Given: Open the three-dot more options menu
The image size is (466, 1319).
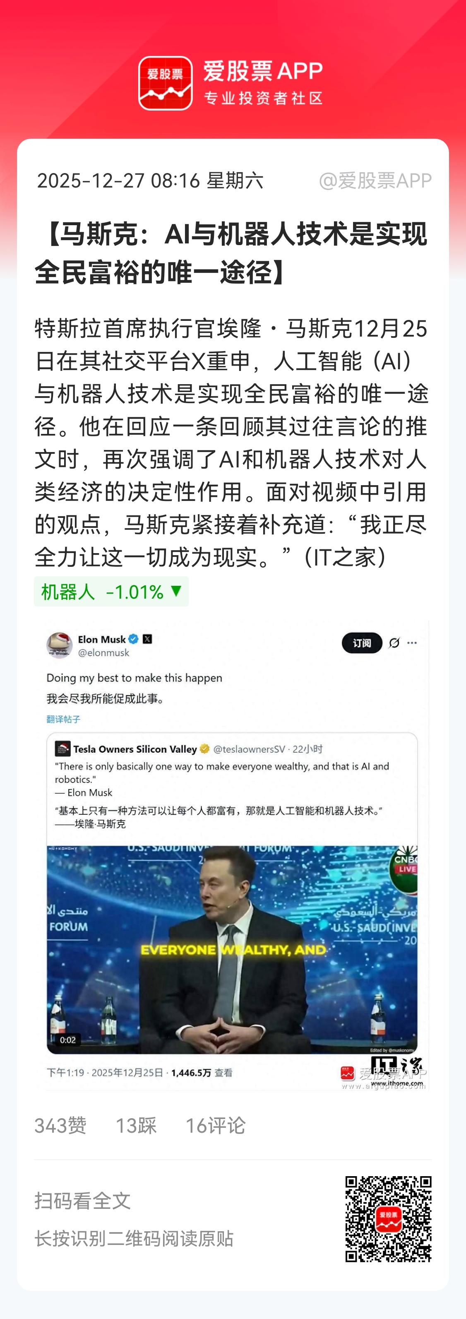Looking at the screenshot, I should pyautogui.click(x=412, y=643).
